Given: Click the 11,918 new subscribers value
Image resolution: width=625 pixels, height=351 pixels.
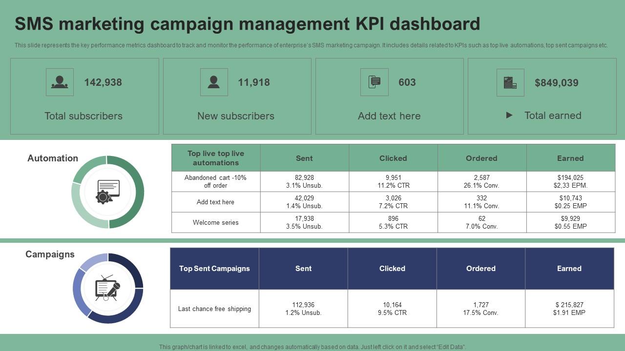Looking at the screenshot, I should coord(254,82).
